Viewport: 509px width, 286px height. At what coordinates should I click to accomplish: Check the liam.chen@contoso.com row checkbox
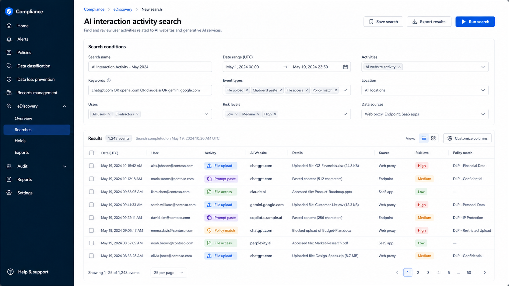(91, 192)
